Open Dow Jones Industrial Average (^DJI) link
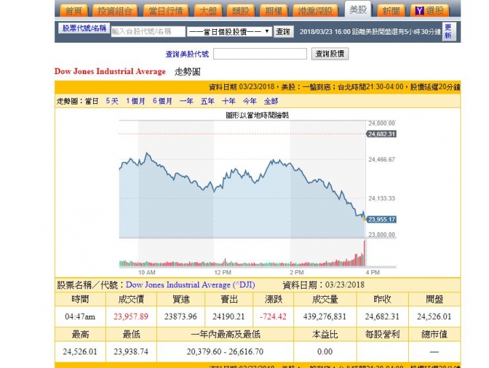489x368 pixels. [190, 284]
